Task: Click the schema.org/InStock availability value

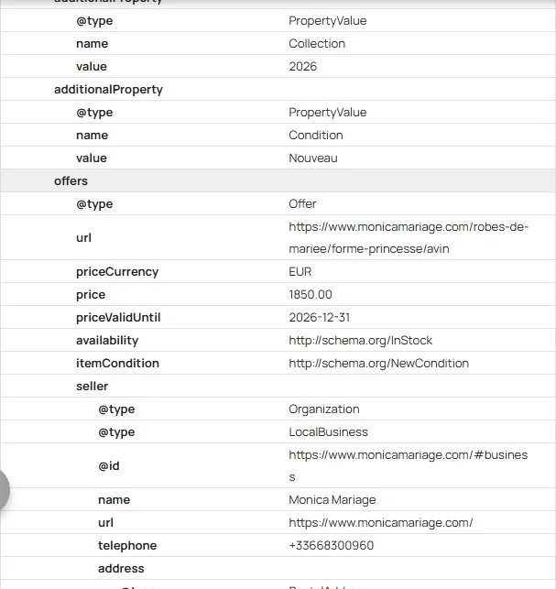Action: click(360, 341)
